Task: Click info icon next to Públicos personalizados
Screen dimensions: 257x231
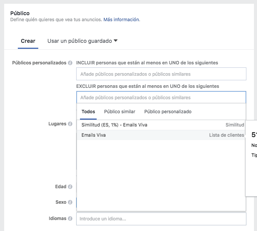Action: click(70, 63)
